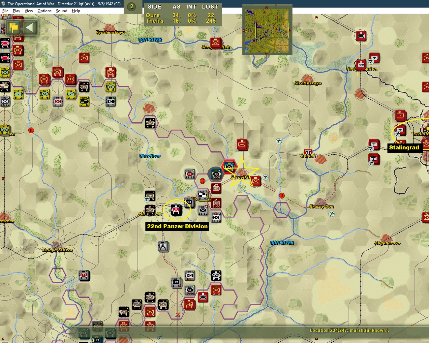Select the grey infantry unit 11 13

pos(216,217)
